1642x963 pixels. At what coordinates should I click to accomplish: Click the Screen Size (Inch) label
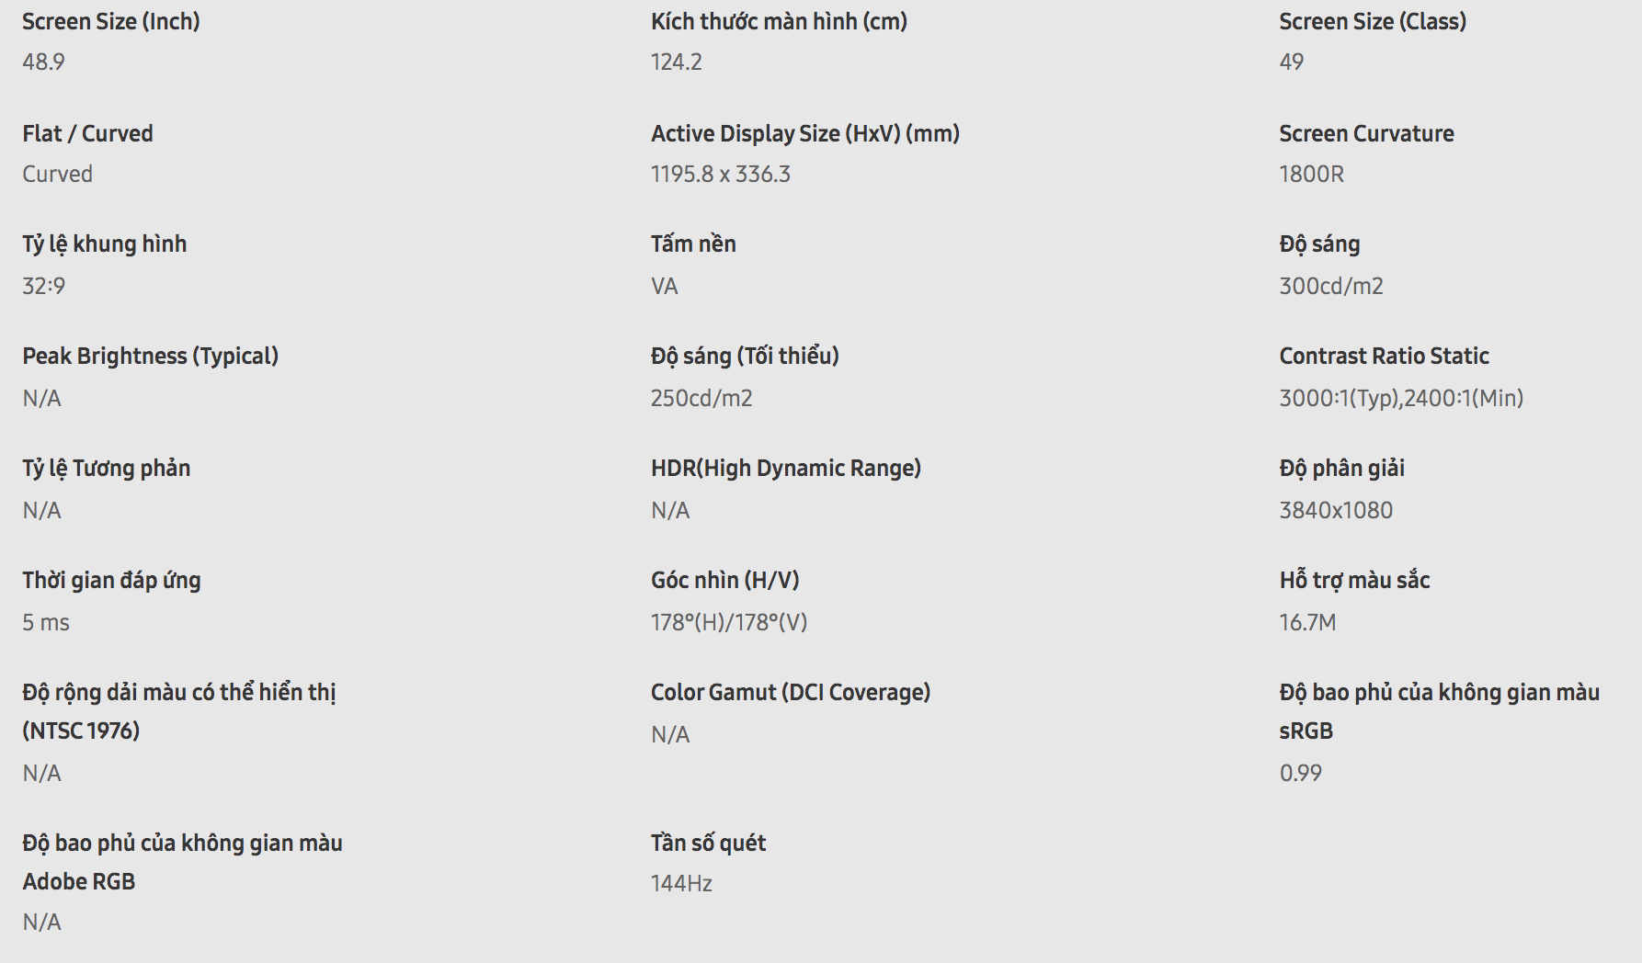111,21
